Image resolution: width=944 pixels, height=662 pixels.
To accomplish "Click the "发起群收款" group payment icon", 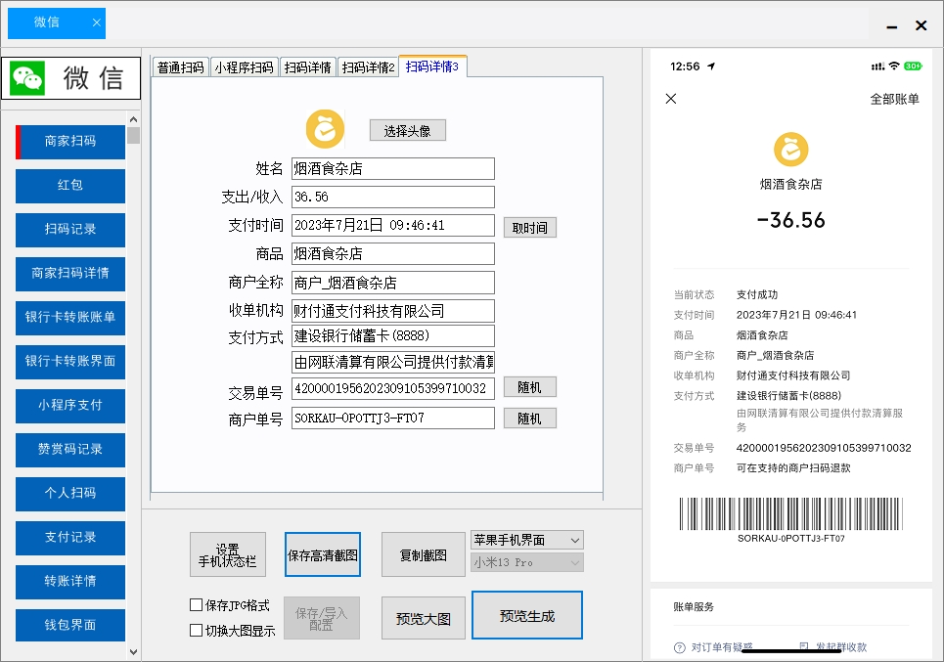I will pyautogui.click(x=804, y=646).
